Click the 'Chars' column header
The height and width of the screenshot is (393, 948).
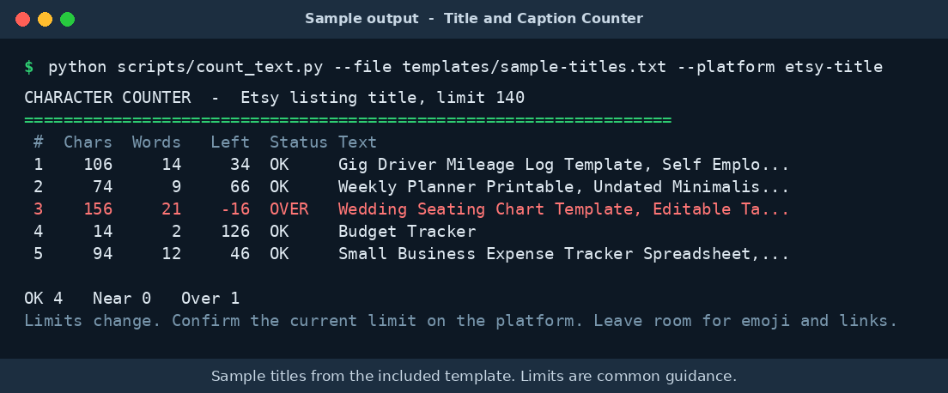88,142
